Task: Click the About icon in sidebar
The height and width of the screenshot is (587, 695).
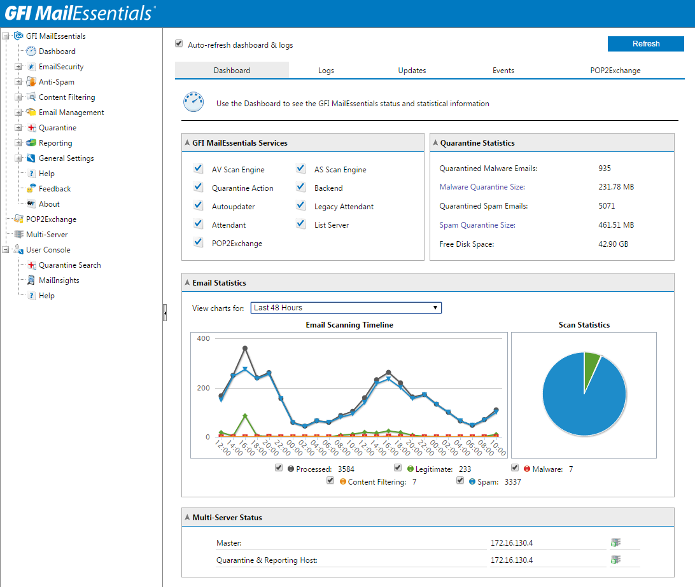Action: click(31, 204)
